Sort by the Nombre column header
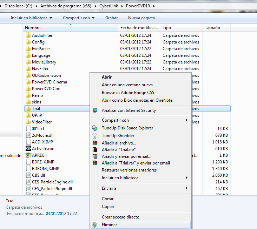Viewport: 257px width, 229px height. pos(71,27)
